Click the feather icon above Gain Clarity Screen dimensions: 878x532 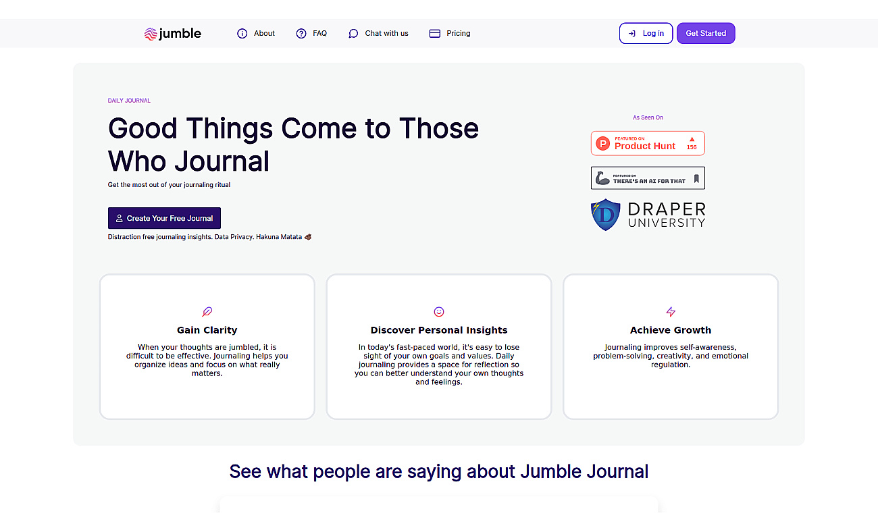pyautogui.click(x=207, y=312)
